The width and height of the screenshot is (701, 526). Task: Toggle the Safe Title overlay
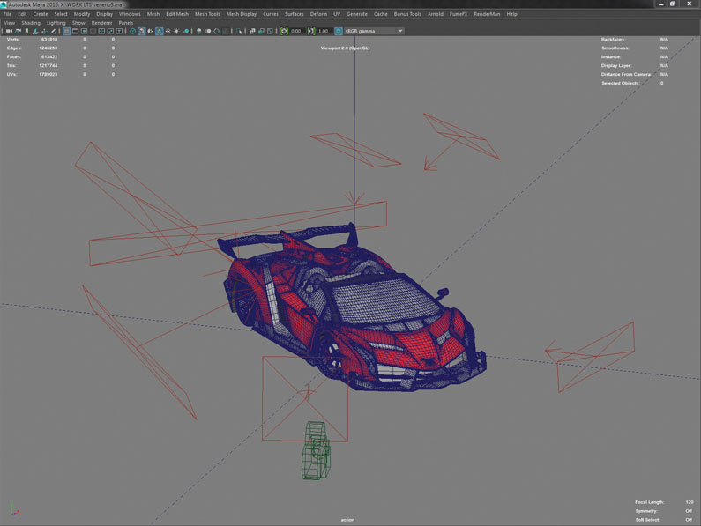click(x=119, y=32)
